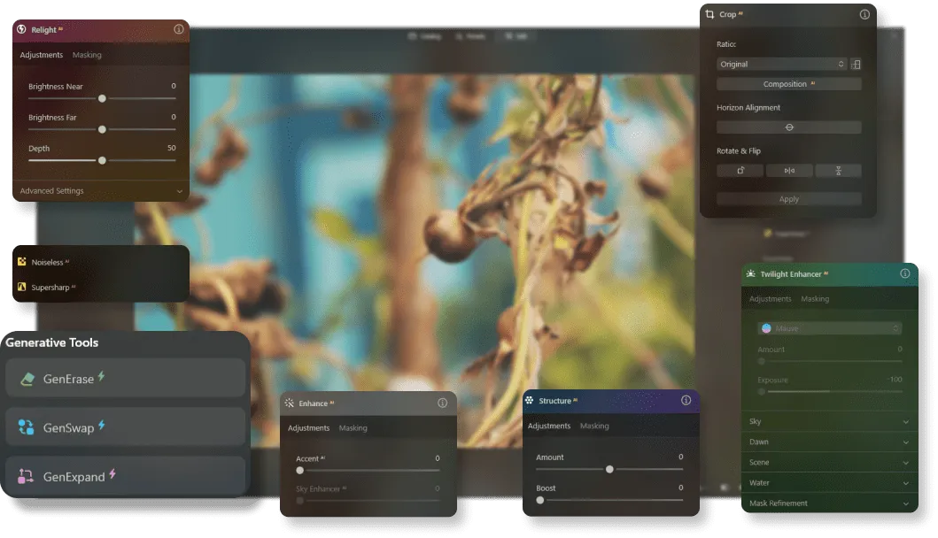Open the Ratio dropdown set to Original
The width and height of the screenshot is (938, 538).
pyautogui.click(x=781, y=65)
